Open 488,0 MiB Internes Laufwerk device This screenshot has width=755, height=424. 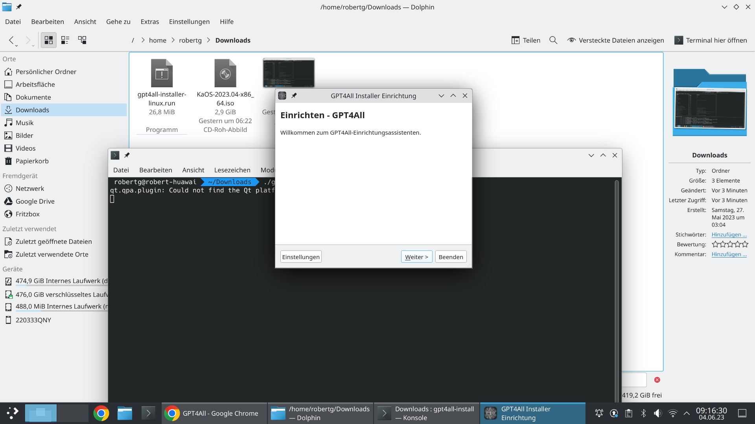55,306
